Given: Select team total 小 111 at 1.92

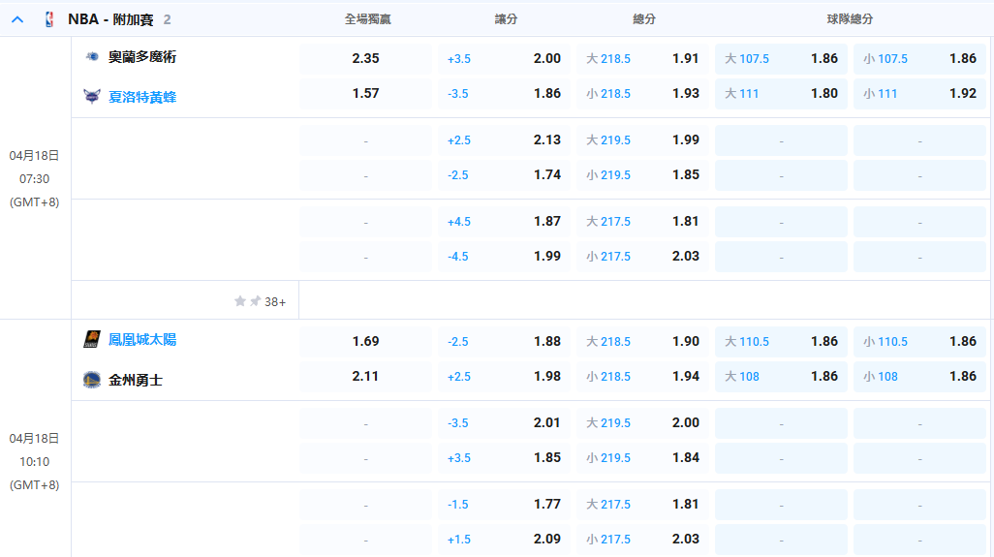Looking at the screenshot, I should (x=919, y=93).
